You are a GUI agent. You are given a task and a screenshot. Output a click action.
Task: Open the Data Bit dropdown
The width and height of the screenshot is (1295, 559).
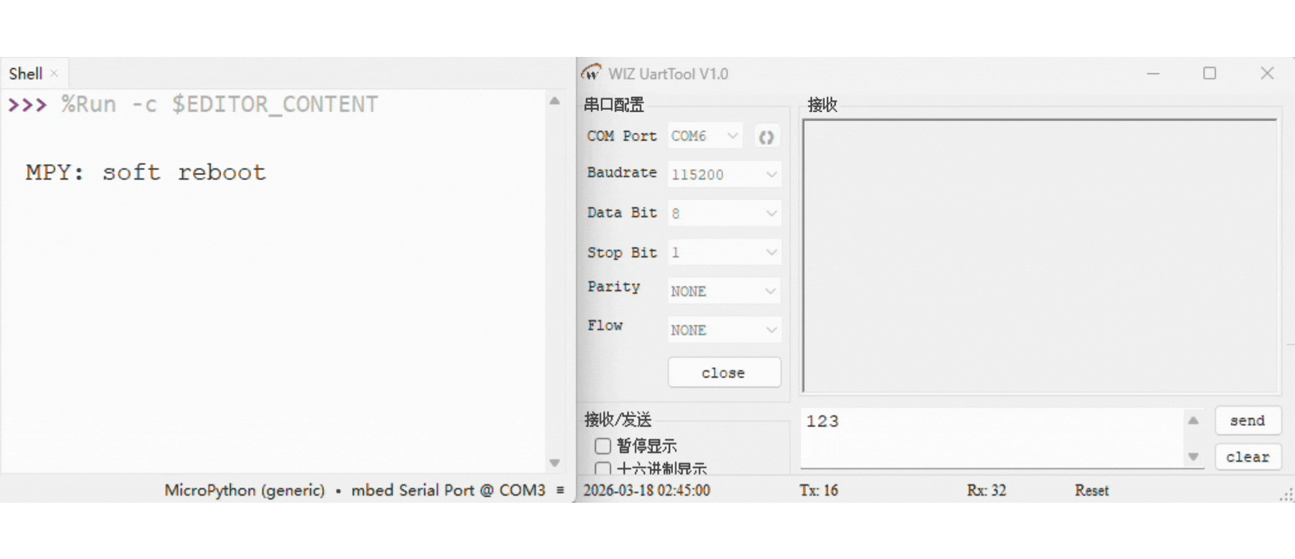click(725, 213)
